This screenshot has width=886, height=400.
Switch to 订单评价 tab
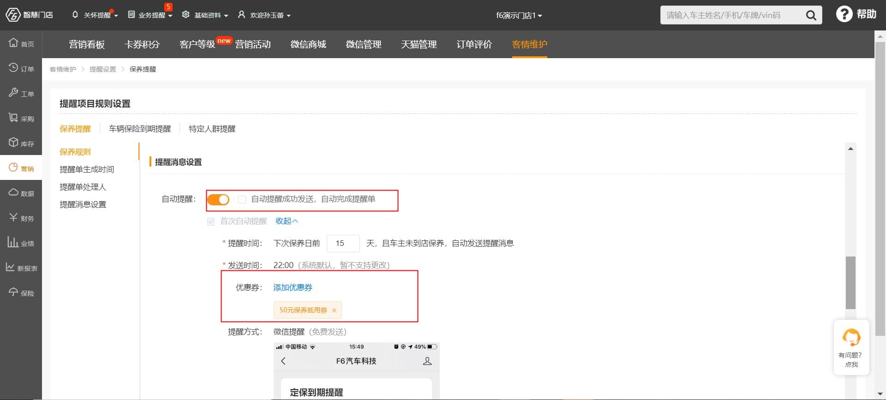pos(474,44)
